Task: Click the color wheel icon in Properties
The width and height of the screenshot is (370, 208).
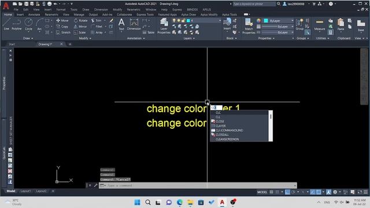Action: (259, 21)
